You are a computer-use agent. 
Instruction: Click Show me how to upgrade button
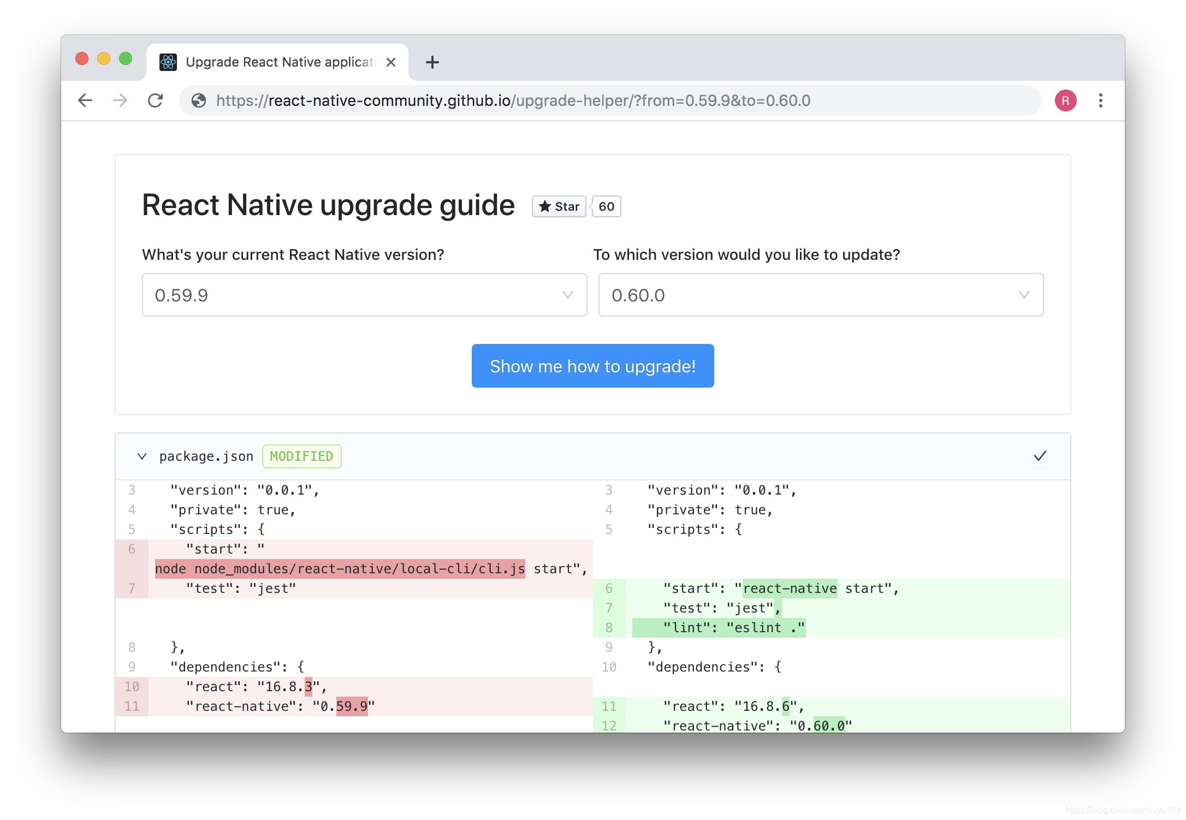click(x=592, y=366)
